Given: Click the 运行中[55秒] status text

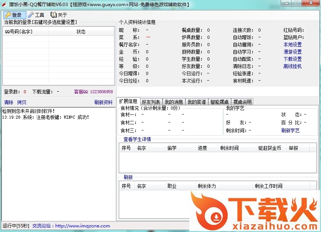Looking at the screenshot, I should [16, 226].
